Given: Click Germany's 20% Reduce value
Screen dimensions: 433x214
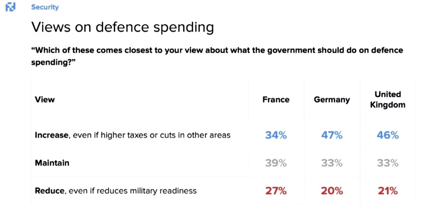Looking at the screenshot, I should click(x=332, y=191).
